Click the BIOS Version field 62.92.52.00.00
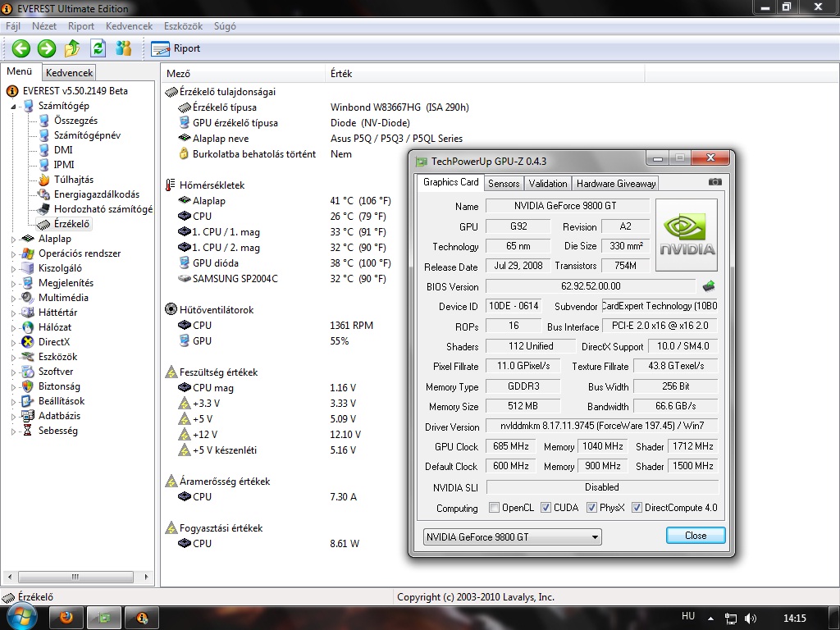This screenshot has width=840, height=630. (x=591, y=286)
